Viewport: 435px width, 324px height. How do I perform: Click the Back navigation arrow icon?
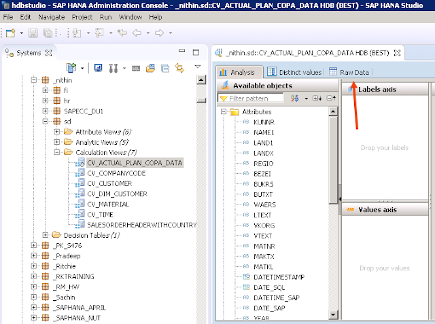[137, 33]
